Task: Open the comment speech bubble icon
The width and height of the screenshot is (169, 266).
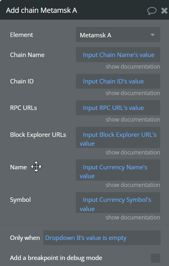Action: [x=152, y=11]
